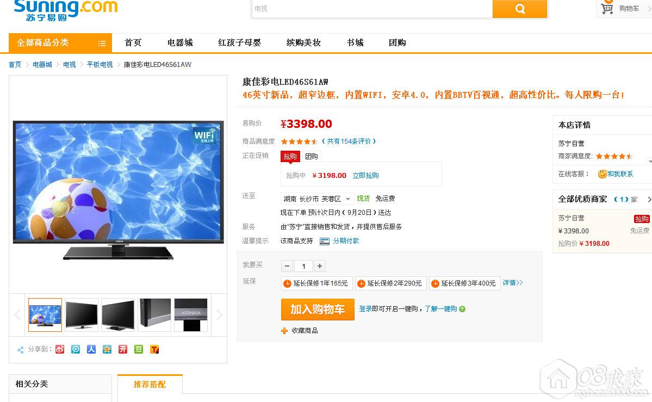This screenshot has width=652, height=402.
Task: Open the 湖南 长沙市 芙蓉区 delivery dropdown
Action: pyautogui.click(x=317, y=199)
